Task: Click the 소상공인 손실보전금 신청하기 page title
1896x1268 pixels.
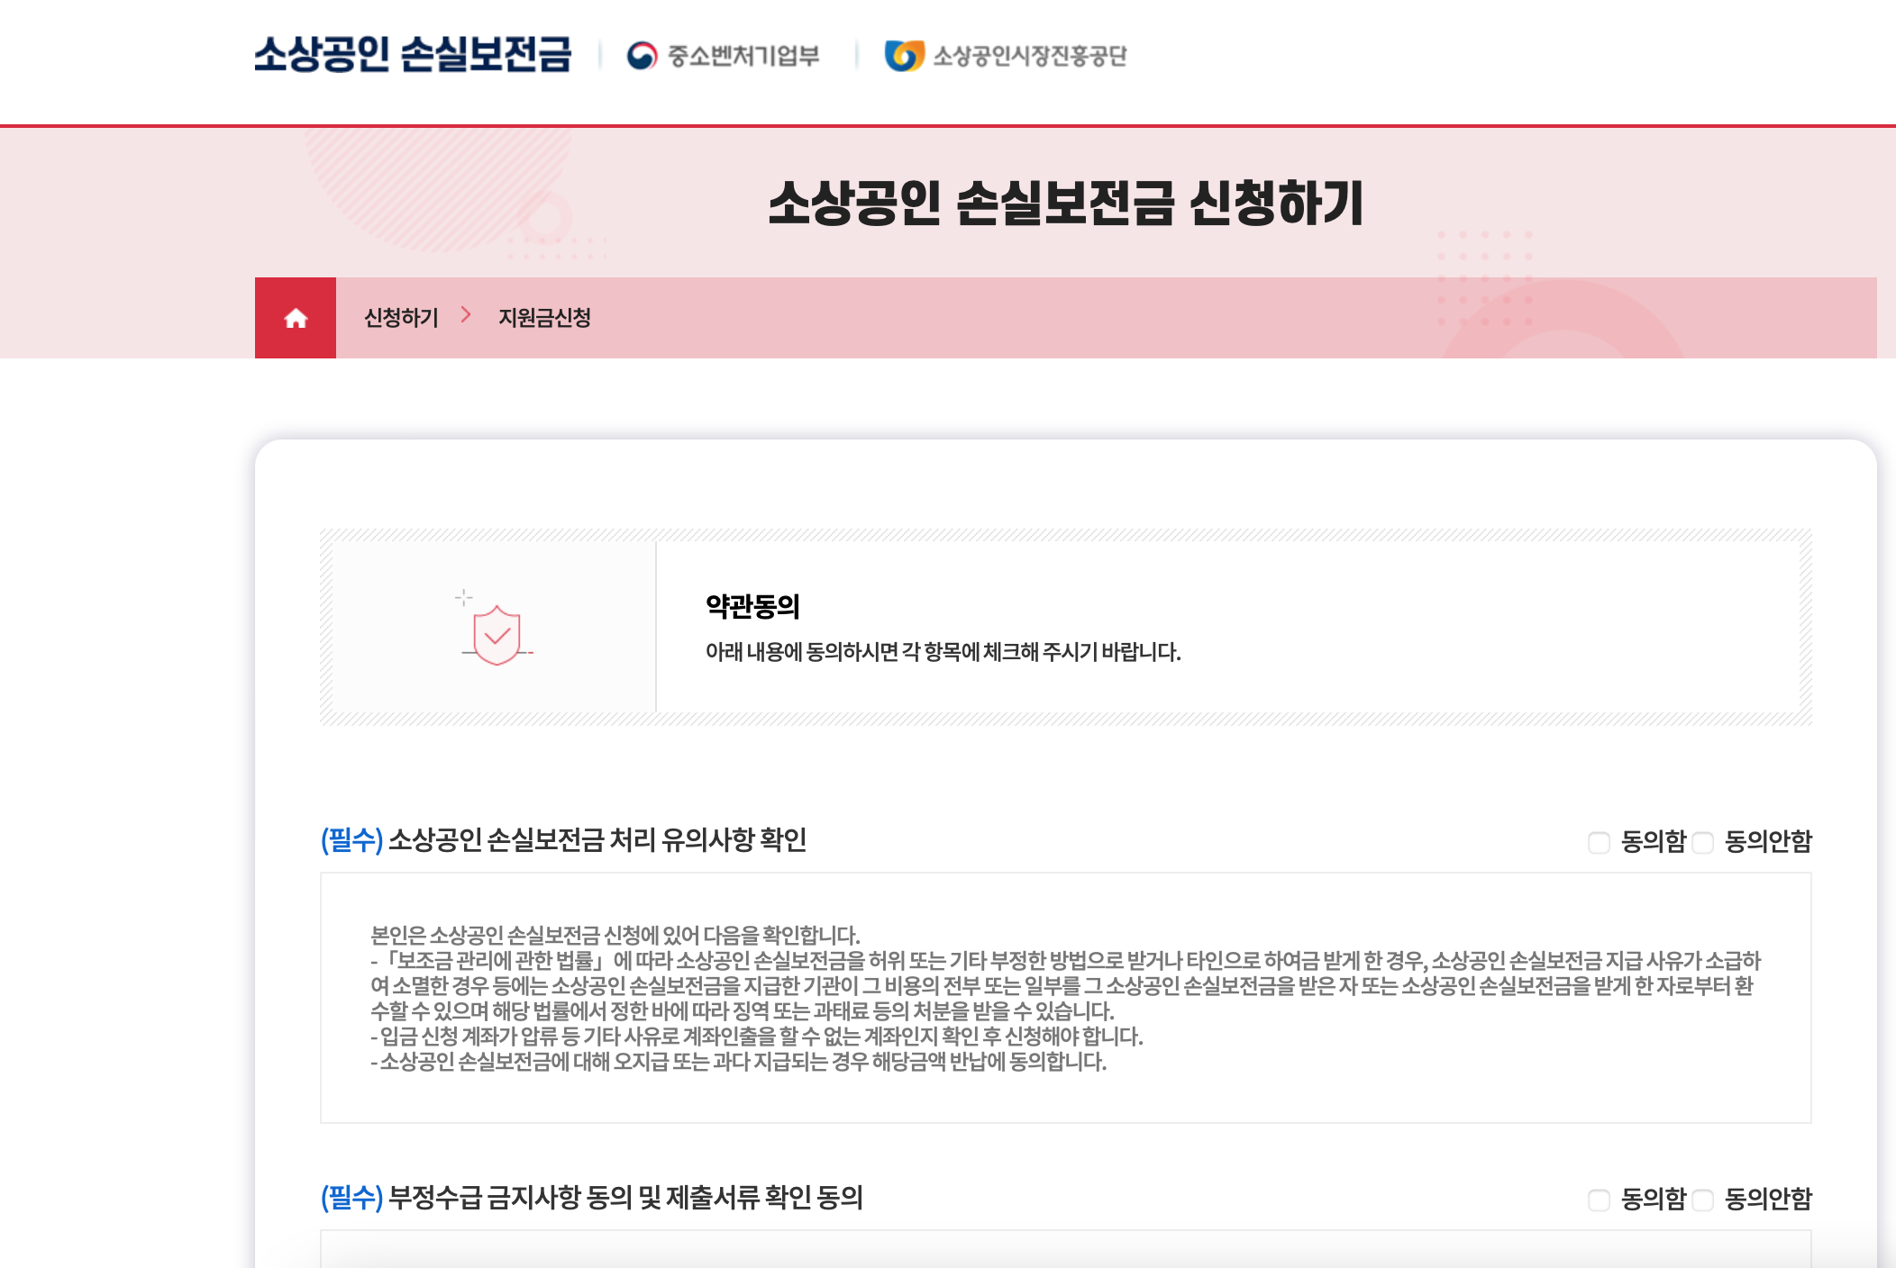Action: (x=1065, y=204)
